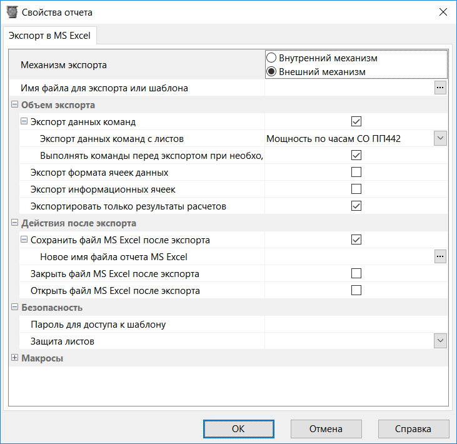The width and height of the screenshot is (457, 444).
Task: Uncheck 'Экспортировать только результаты расчетов'
Action: coord(356,206)
